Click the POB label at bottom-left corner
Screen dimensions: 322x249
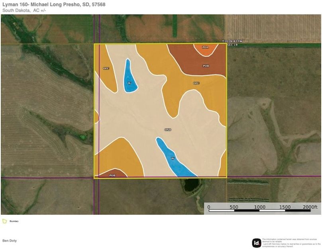point(112,175)
